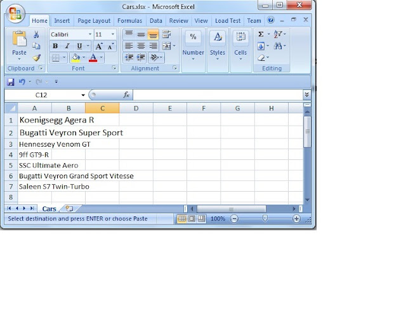The image size is (406, 325).
Task: Toggle Bold formatting
Action: [55, 46]
